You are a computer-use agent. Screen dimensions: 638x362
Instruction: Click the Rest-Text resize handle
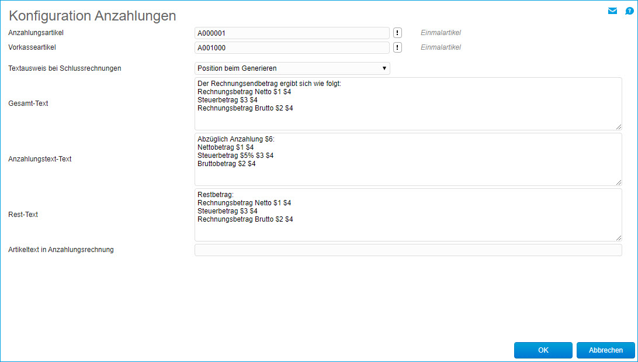(619, 238)
